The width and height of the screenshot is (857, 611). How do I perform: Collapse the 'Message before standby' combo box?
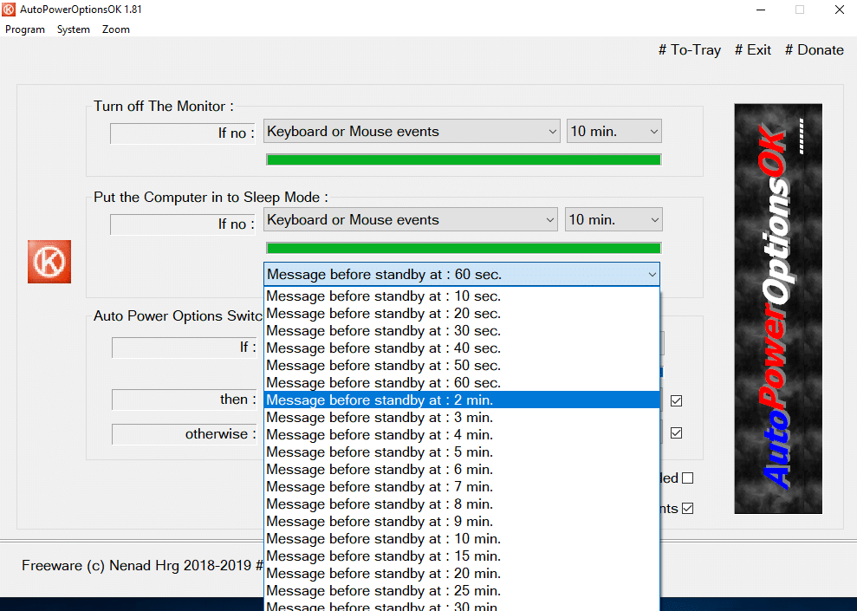pyautogui.click(x=651, y=275)
